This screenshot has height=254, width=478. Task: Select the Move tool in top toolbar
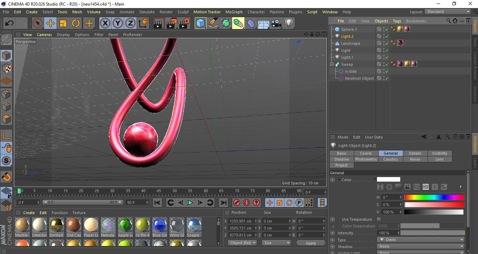tap(51, 23)
